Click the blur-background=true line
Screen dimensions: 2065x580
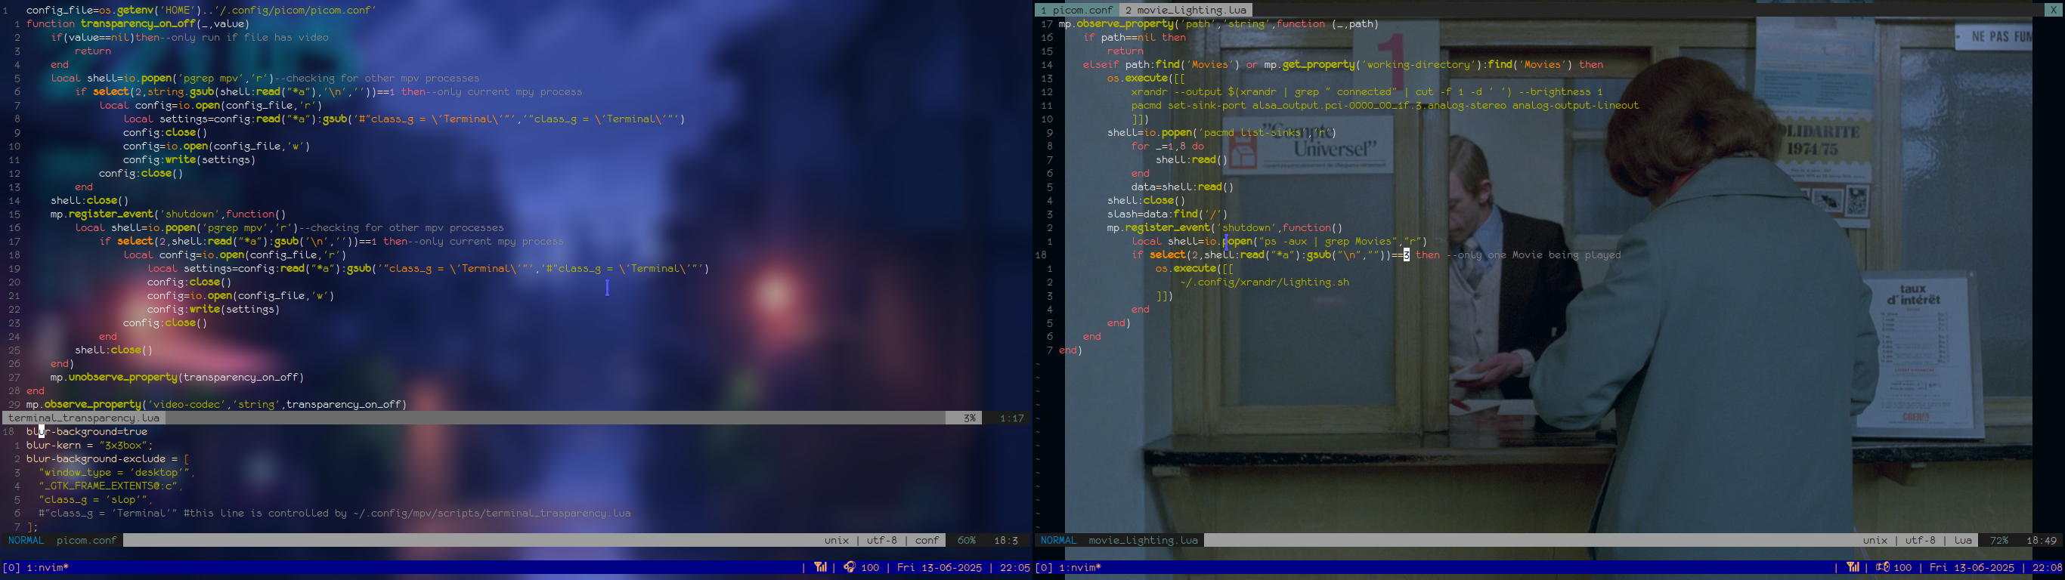(87, 432)
